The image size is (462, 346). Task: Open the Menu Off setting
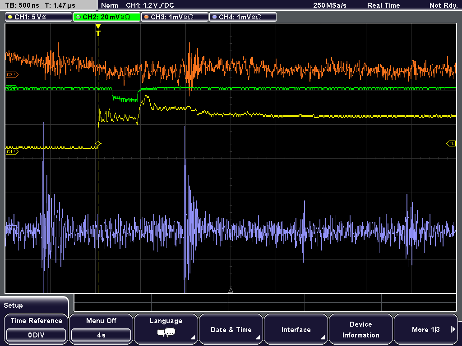click(x=101, y=328)
